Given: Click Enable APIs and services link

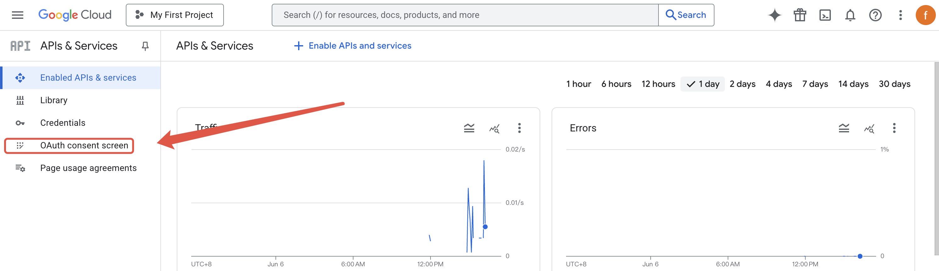Looking at the screenshot, I should coord(353,46).
